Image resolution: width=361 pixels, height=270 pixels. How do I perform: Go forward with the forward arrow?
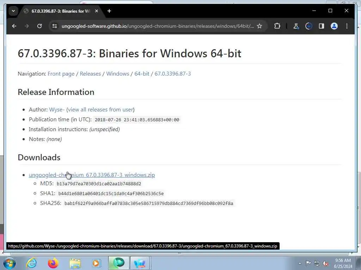pyautogui.click(x=27, y=26)
